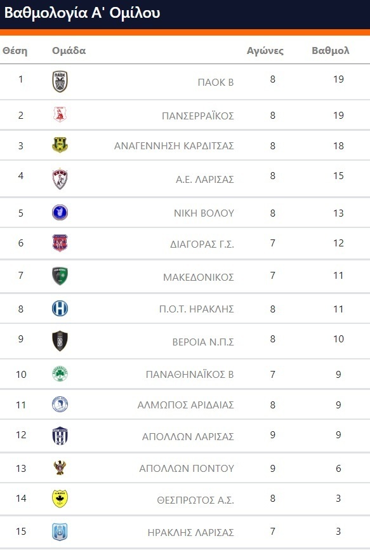This screenshot has width=370, height=550.
Task: Click the ΑΠΟΛΛΩΝ ΛΑΡΙΣΑΣ team name
Action: click(x=188, y=437)
